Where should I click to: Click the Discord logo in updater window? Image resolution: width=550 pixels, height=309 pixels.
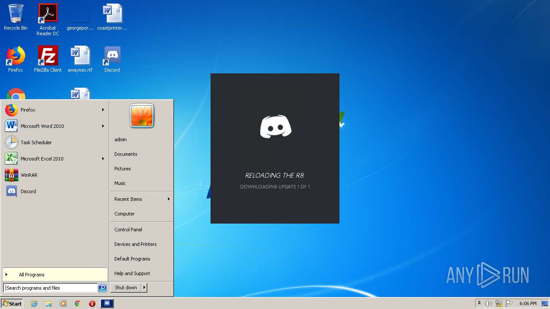click(x=275, y=127)
